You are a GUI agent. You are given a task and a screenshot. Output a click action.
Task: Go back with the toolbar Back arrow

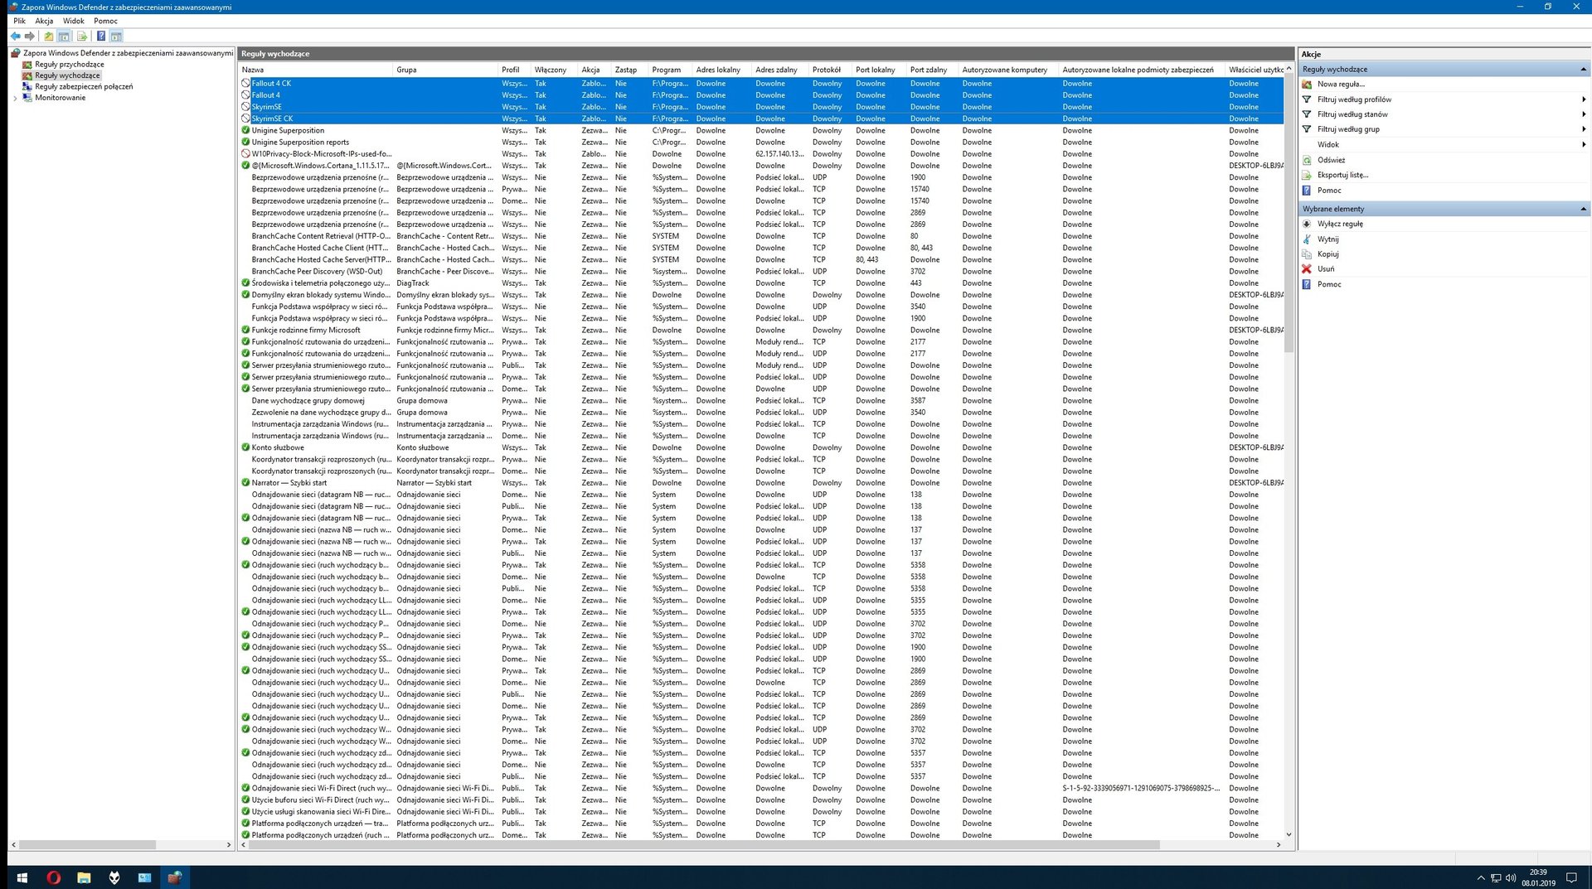coord(15,36)
